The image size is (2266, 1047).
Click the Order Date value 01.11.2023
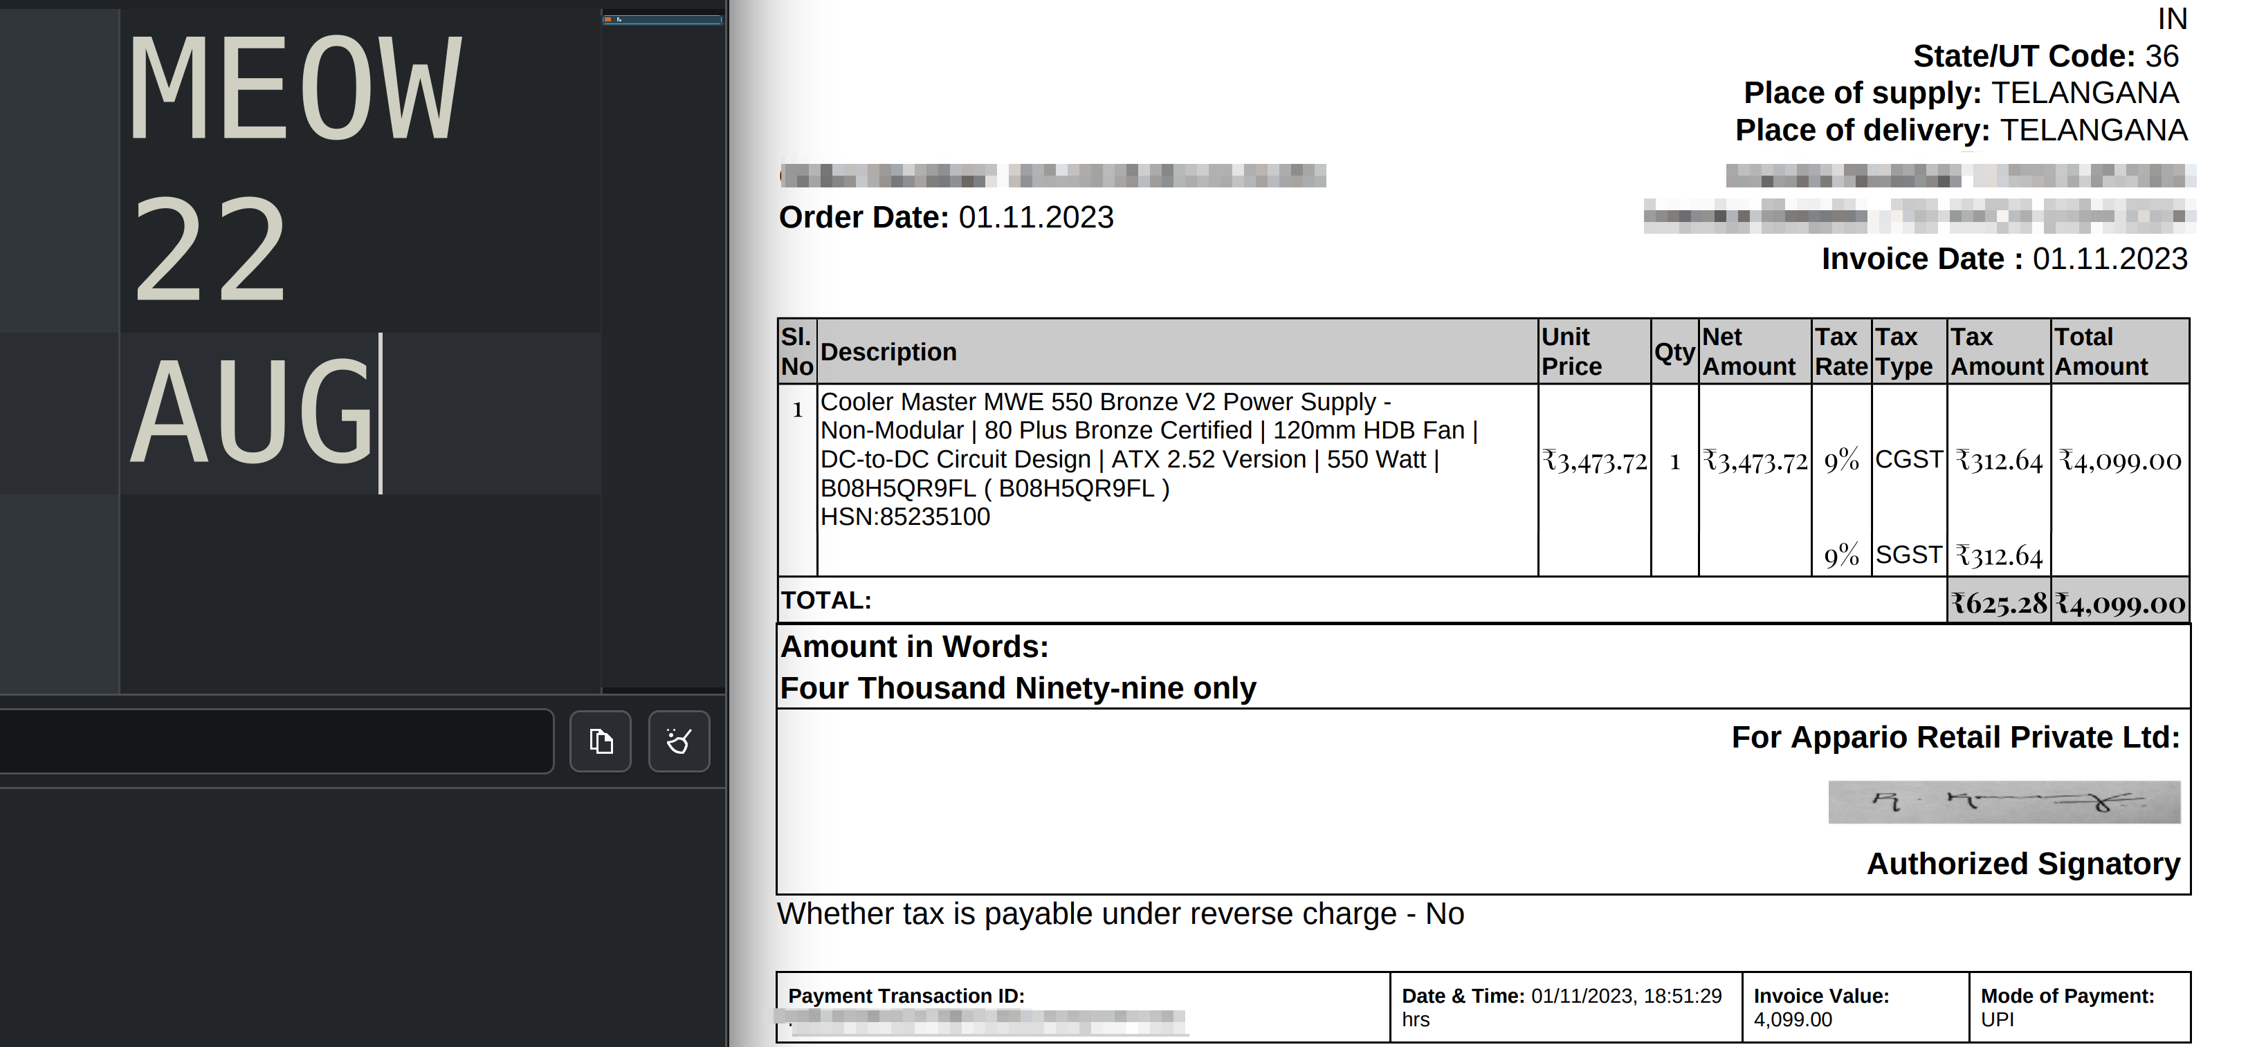(x=1035, y=217)
